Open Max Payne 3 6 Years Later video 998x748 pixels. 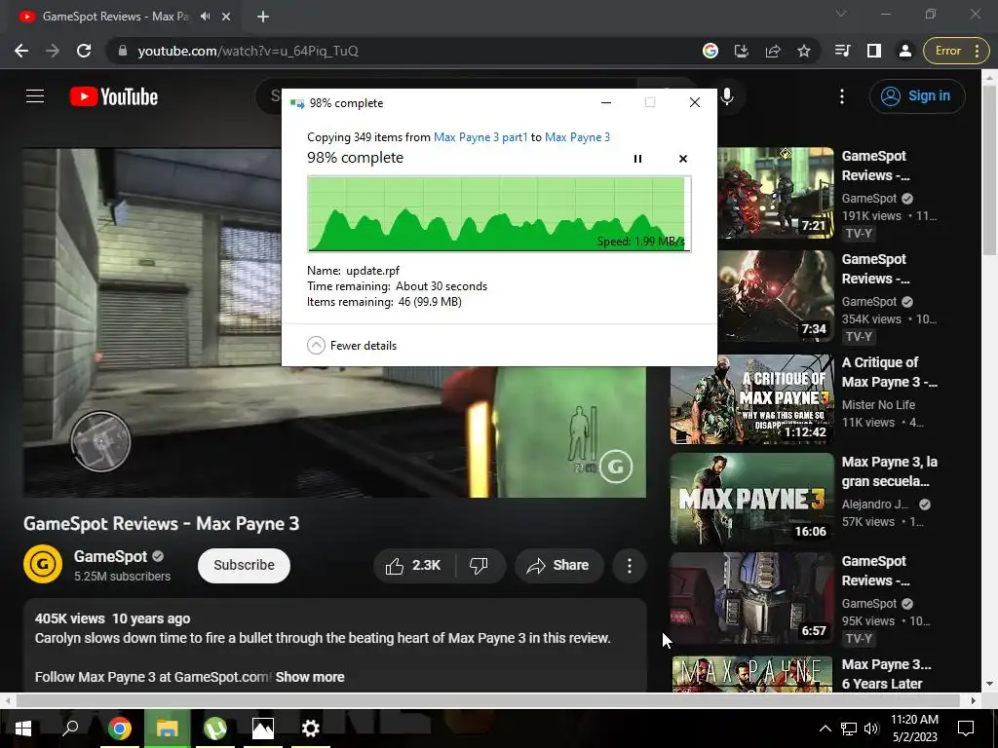coord(886,674)
